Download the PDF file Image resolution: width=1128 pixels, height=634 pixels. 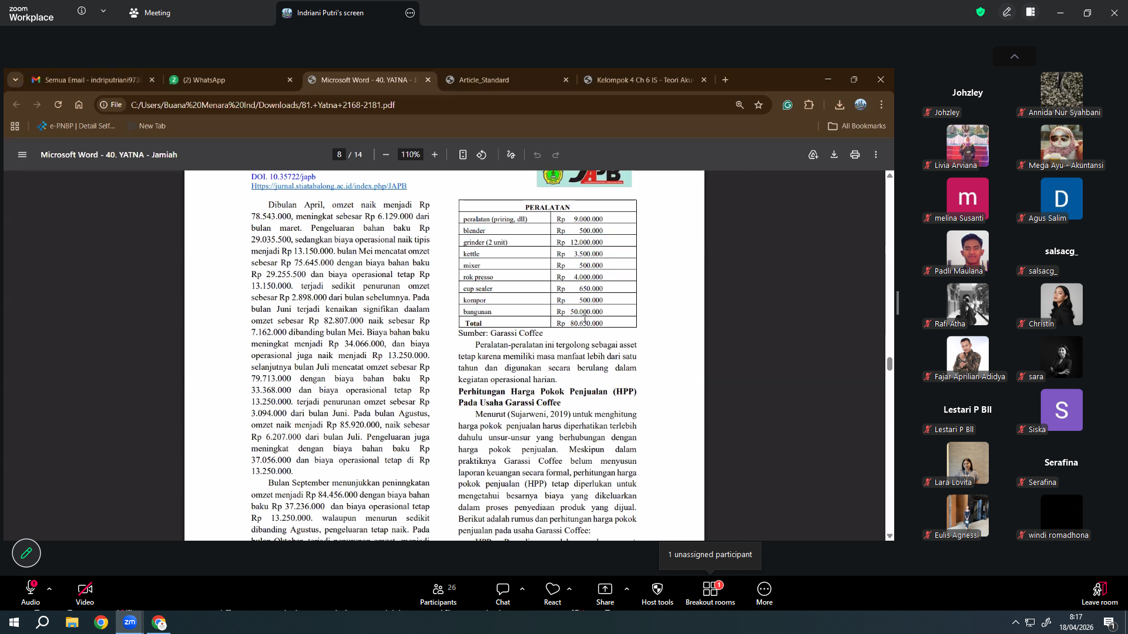click(x=834, y=154)
